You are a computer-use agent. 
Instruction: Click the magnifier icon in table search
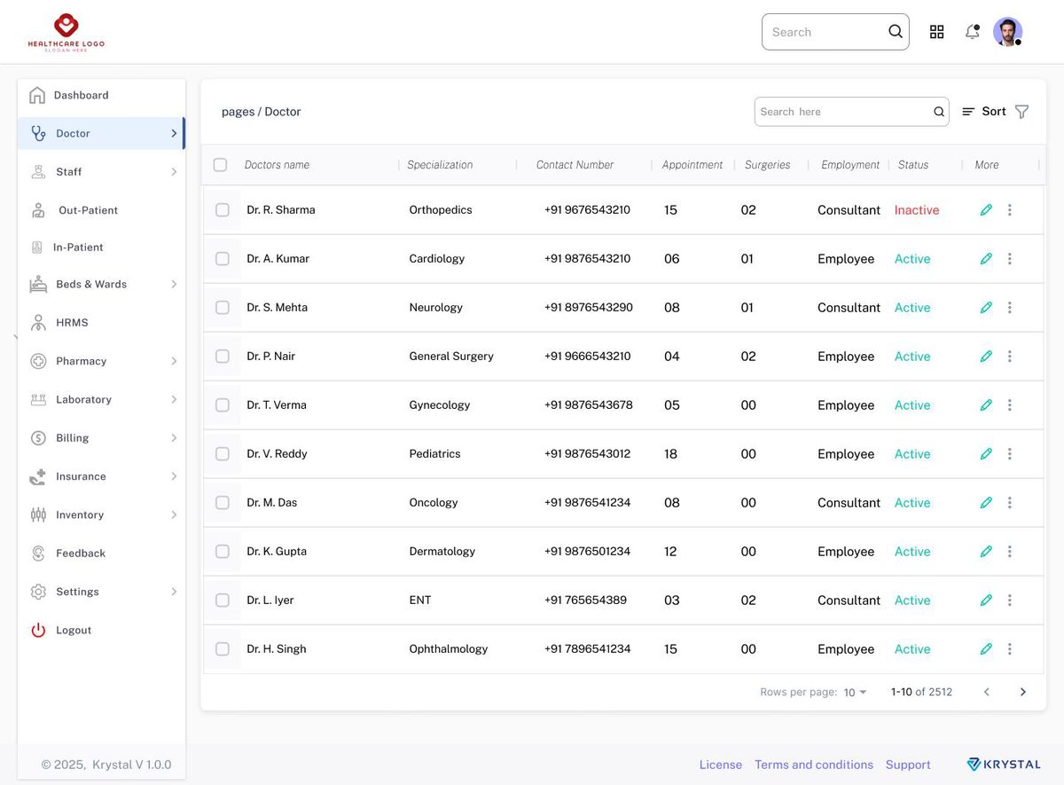tap(939, 112)
